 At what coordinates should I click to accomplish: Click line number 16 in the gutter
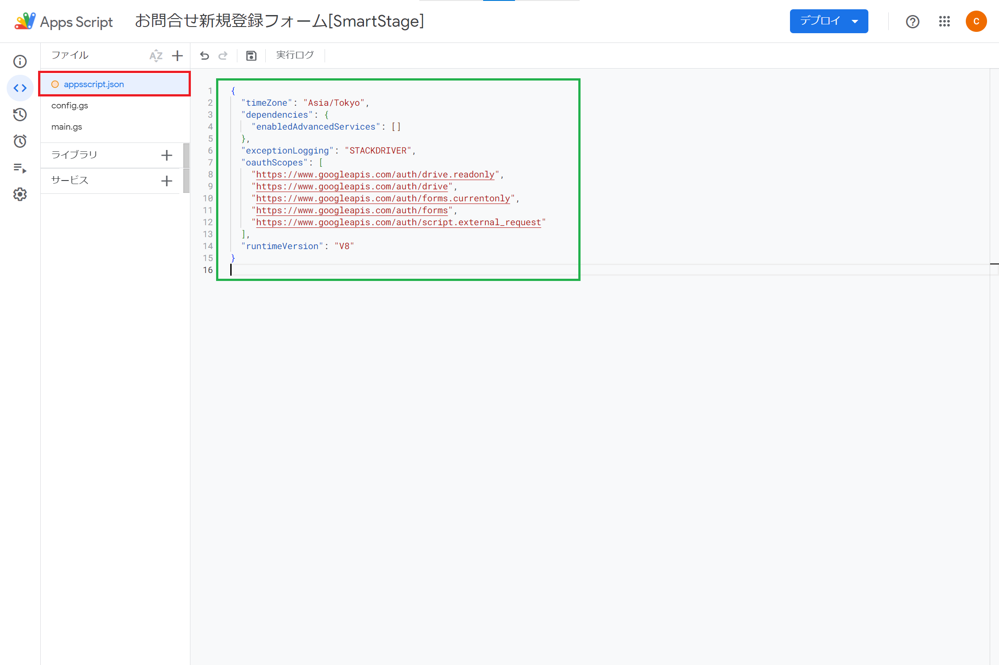tap(208, 270)
